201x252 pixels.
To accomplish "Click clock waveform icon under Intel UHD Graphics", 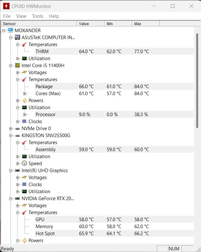I will pos(24,184).
